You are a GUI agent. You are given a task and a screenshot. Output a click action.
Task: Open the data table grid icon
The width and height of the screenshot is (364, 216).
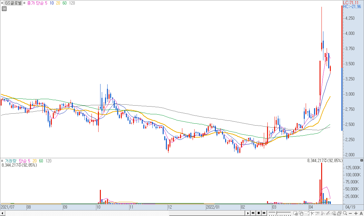click(4, 9)
